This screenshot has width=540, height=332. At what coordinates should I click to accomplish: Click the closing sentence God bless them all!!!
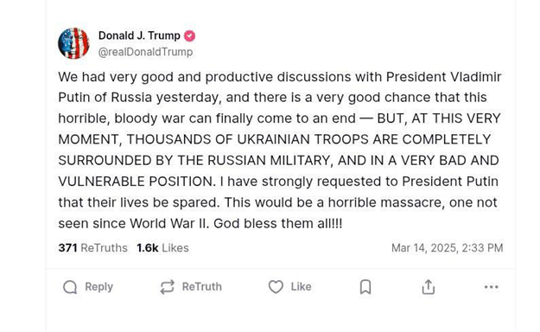[x=278, y=224]
